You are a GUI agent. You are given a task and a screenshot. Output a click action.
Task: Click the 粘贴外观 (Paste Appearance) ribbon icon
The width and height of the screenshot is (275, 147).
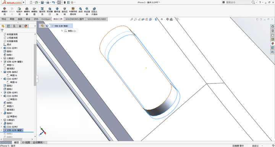(19, 11)
